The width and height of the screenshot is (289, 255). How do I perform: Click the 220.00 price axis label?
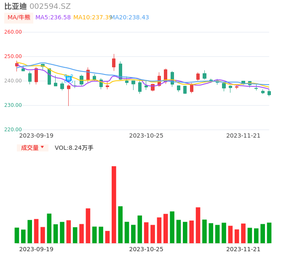coord(13,130)
